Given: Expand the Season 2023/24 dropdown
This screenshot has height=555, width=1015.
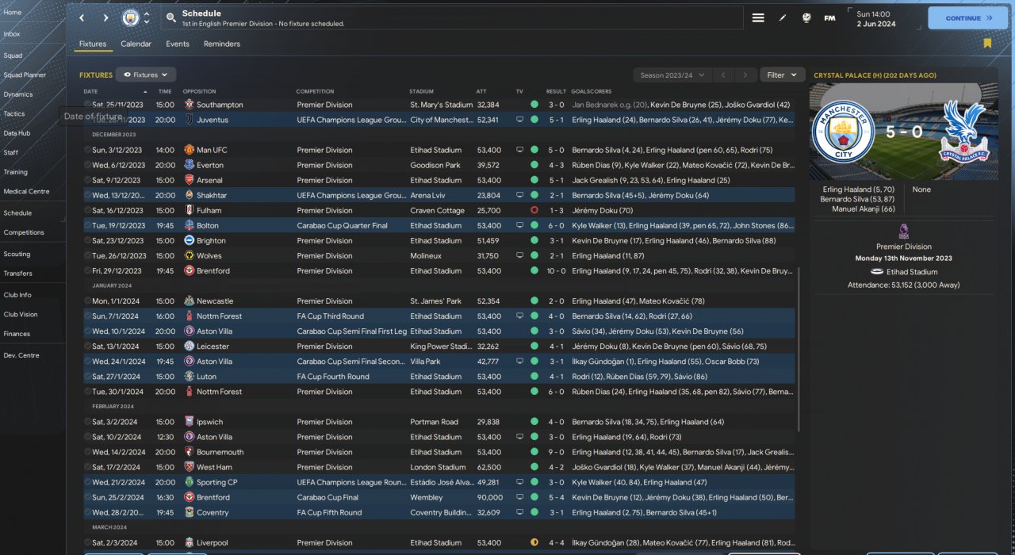Looking at the screenshot, I should click(x=671, y=75).
